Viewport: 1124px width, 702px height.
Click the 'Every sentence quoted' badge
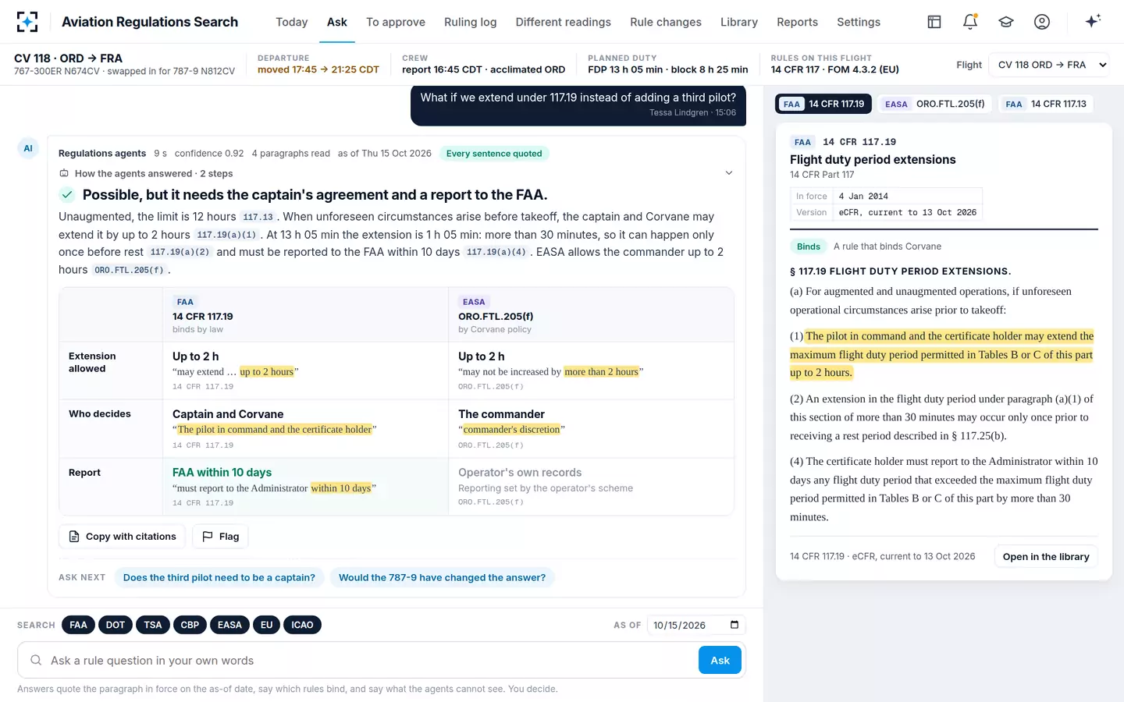point(494,154)
